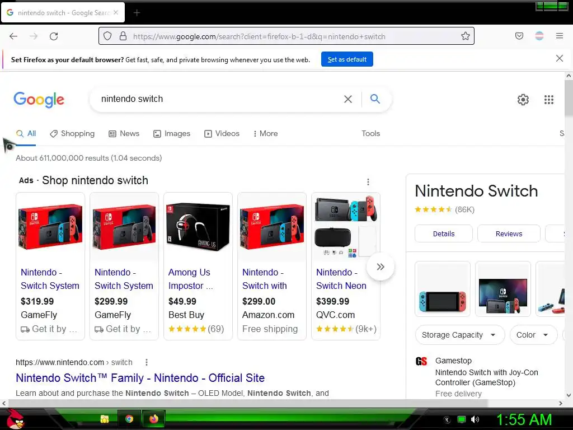Click the Switch docked with TV thumbnail
The image size is (573, 430).
coord(503,289)
